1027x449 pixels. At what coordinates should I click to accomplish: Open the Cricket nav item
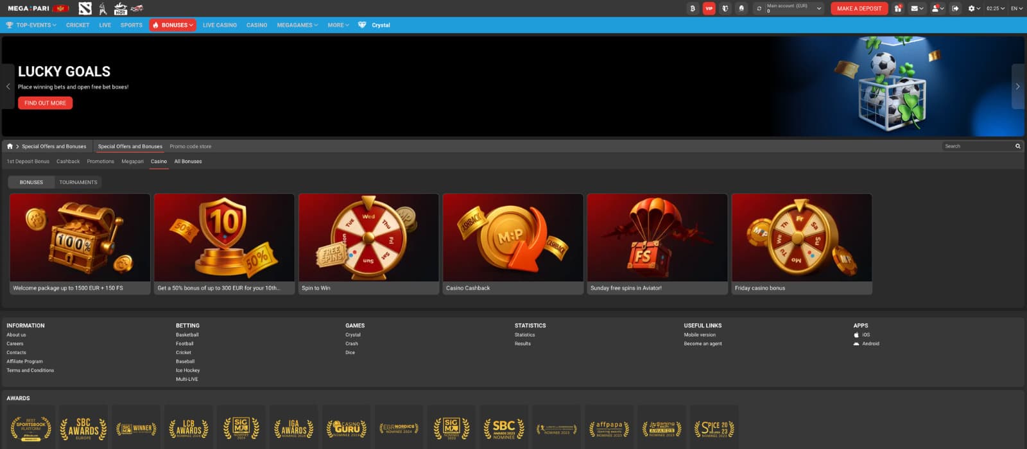78,25
